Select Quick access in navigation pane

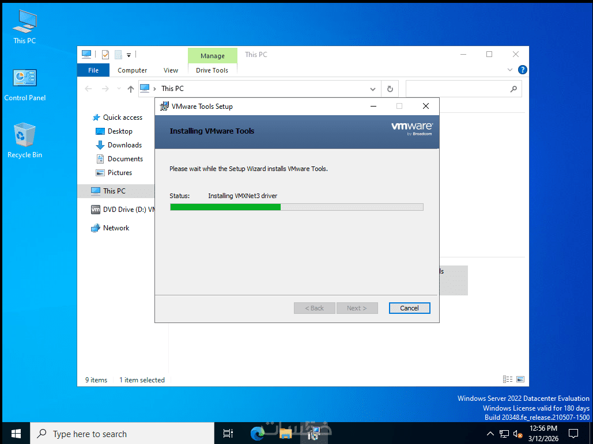(117, 117)
